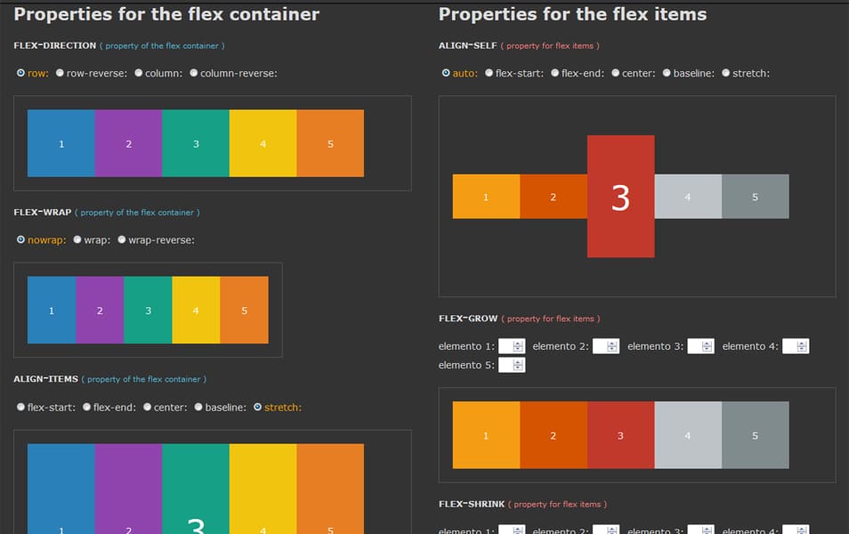Select align-items 'stretch' radio option

258,407
